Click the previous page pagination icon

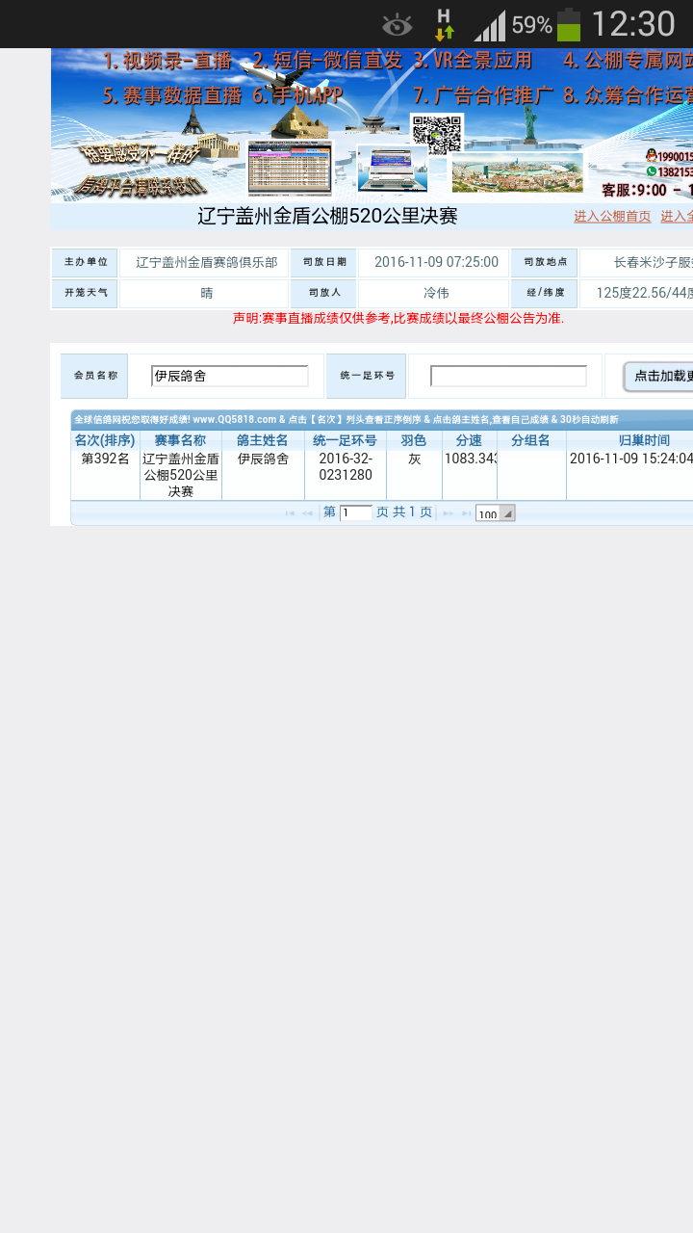pos(308,513)
